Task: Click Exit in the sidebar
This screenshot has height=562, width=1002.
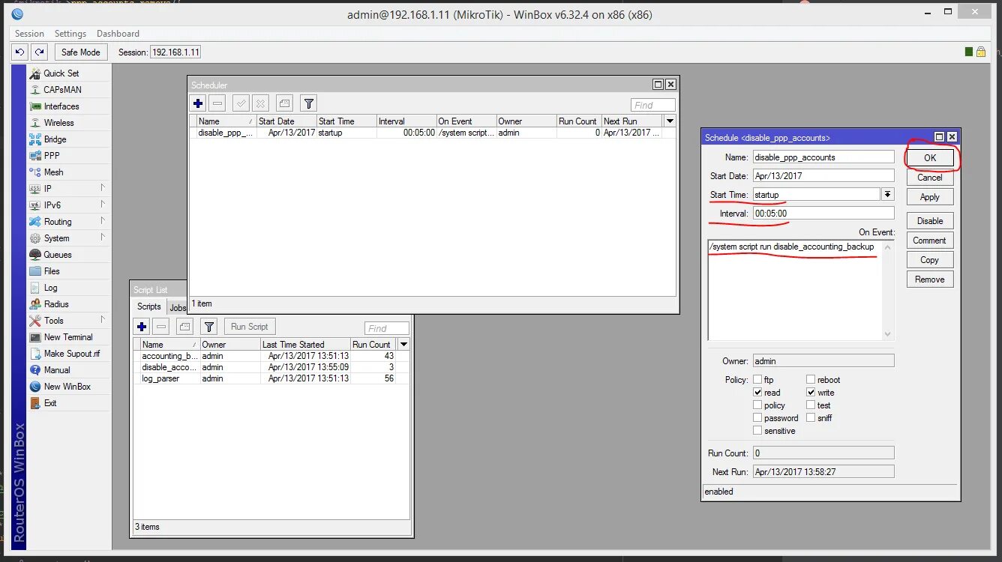Action: point(49,403)
